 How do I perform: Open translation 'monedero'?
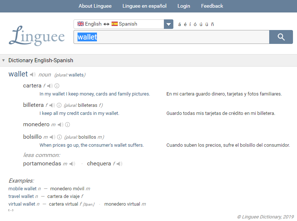tap(36, 124)
